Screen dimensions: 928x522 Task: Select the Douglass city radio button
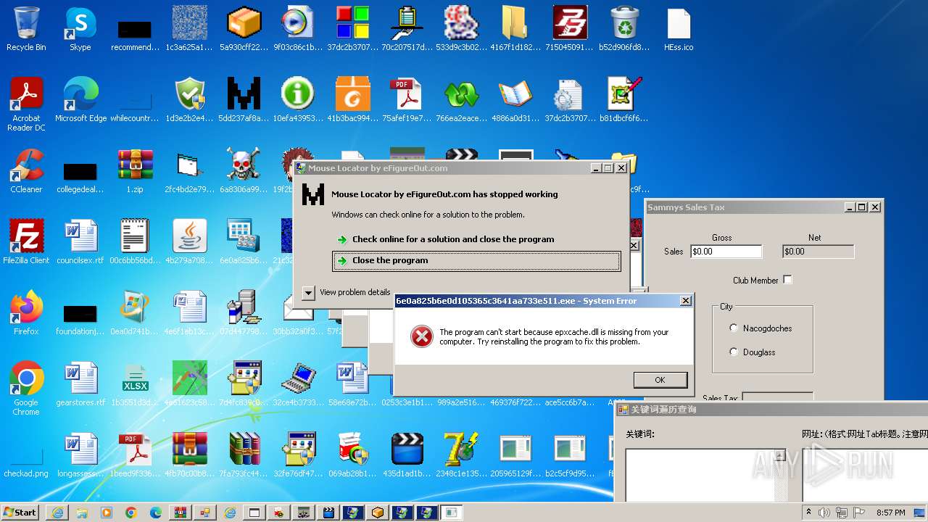pyautogui.click(x=734, y=352)
